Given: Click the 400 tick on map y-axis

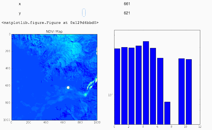Looking at the screenshot, I should (8, 68).
